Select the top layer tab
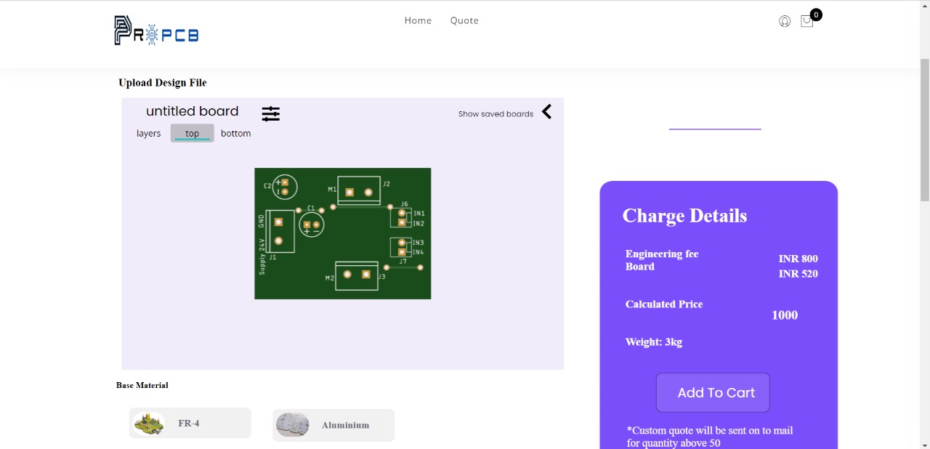Viewport: 930px width, 449px height. click(193, 133)
